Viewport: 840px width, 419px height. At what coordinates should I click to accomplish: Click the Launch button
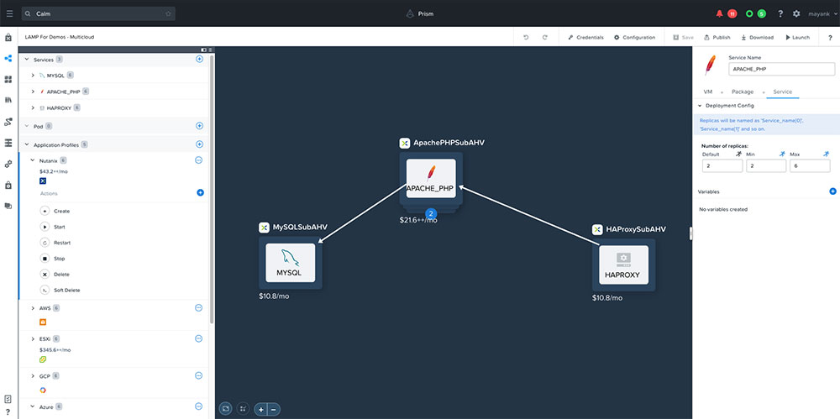pos(798,38)
